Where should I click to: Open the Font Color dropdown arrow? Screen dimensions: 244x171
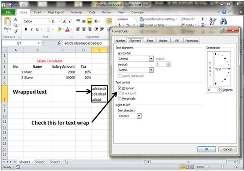pos(71,30)
